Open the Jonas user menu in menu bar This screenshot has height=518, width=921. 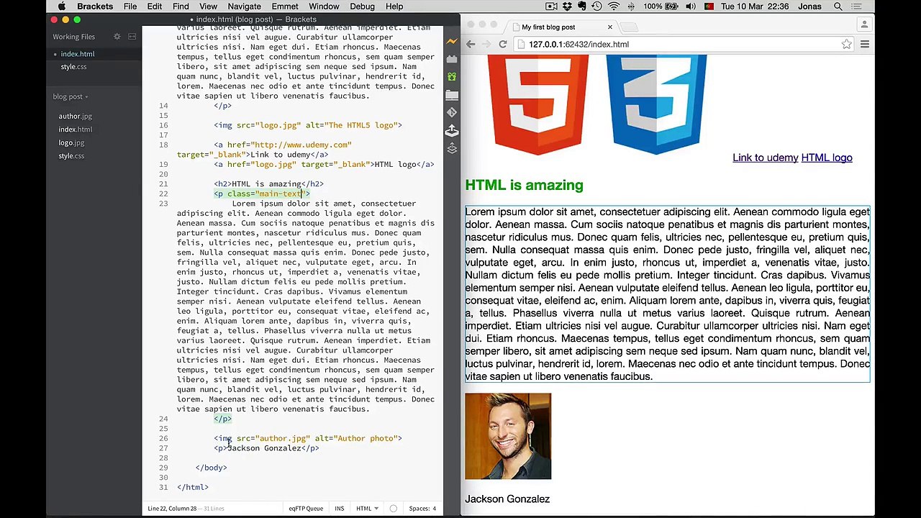(x=810, y=6)
